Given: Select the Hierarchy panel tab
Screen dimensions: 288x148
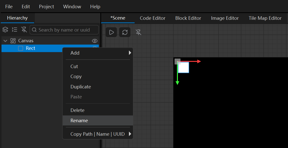Looking at the screenshot, I should [18, 18].
